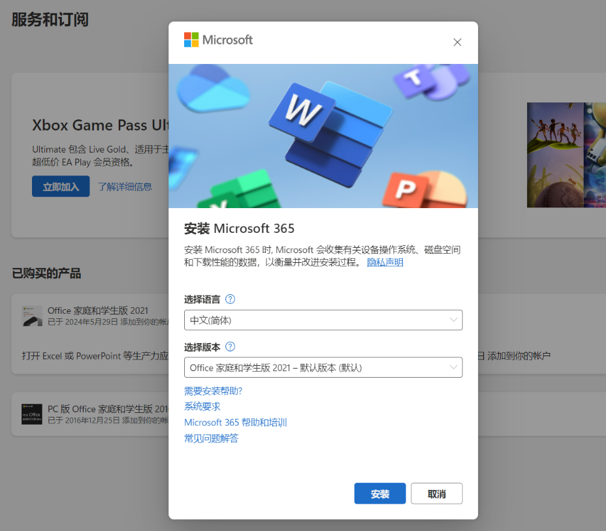Click the 已于 2016年12月25日 date text
Screen dimensions: 606x531
[108, 420]
